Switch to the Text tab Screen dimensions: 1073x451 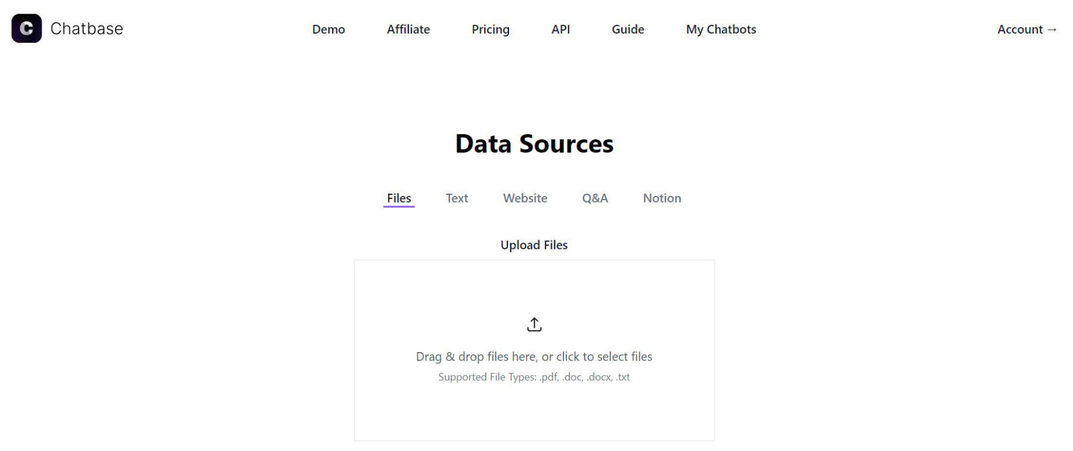(457, 198)
